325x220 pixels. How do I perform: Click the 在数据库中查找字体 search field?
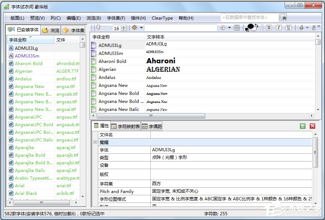coord(249,17)
